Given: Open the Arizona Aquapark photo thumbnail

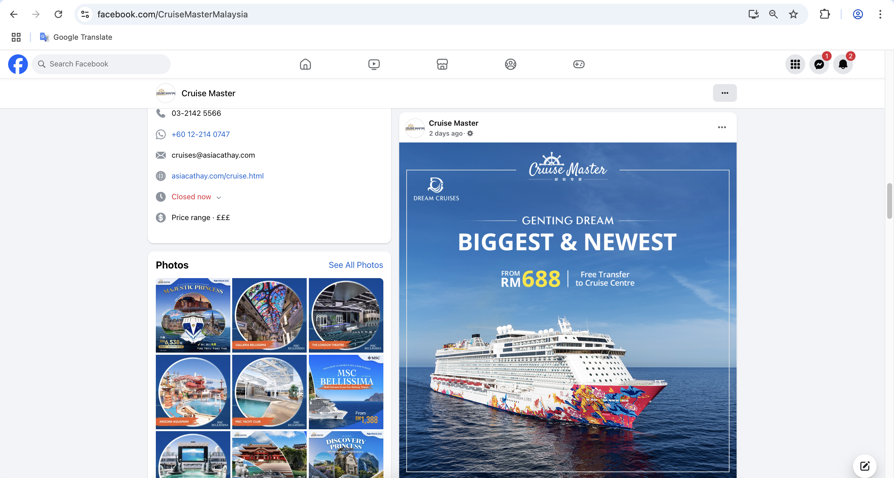Looking at the screenshot, I should pos(193,392).
